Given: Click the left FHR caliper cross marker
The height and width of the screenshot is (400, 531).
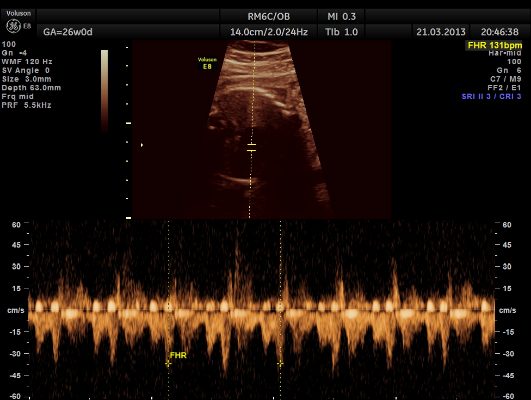Looking at the screenshot, I should [x=168, y=363].
